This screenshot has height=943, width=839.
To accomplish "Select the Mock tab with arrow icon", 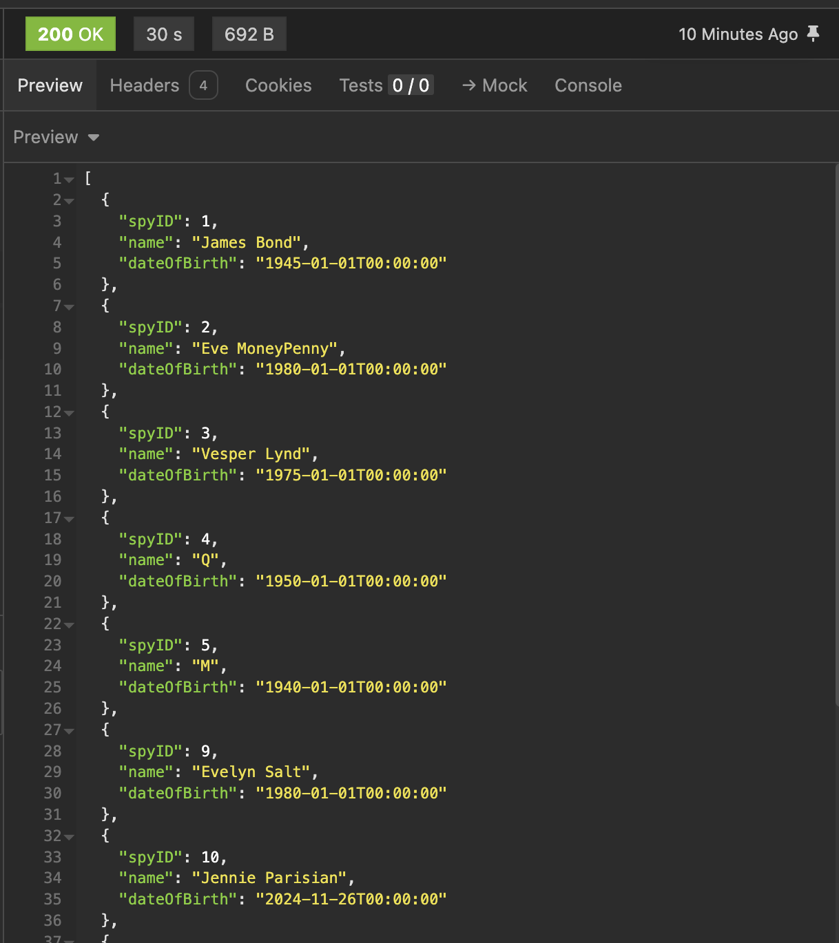I will [495, 85].
